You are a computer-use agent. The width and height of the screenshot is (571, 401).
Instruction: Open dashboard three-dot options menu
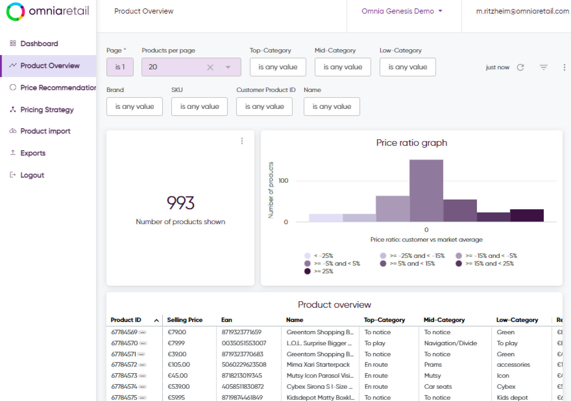tap(565, 67)
